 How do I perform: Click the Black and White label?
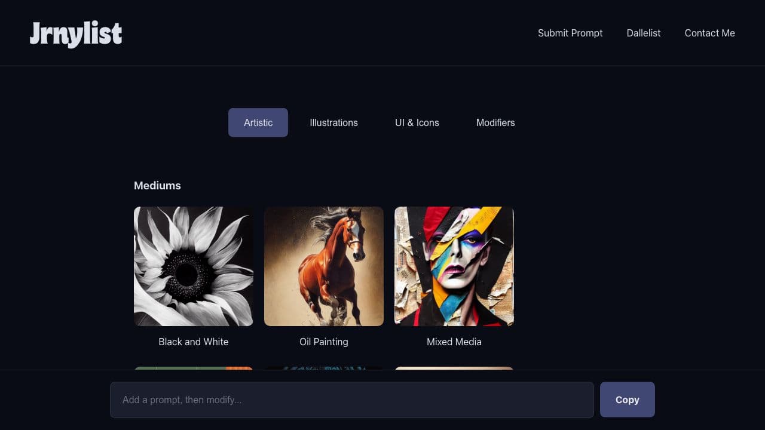(x=194, y=342)
